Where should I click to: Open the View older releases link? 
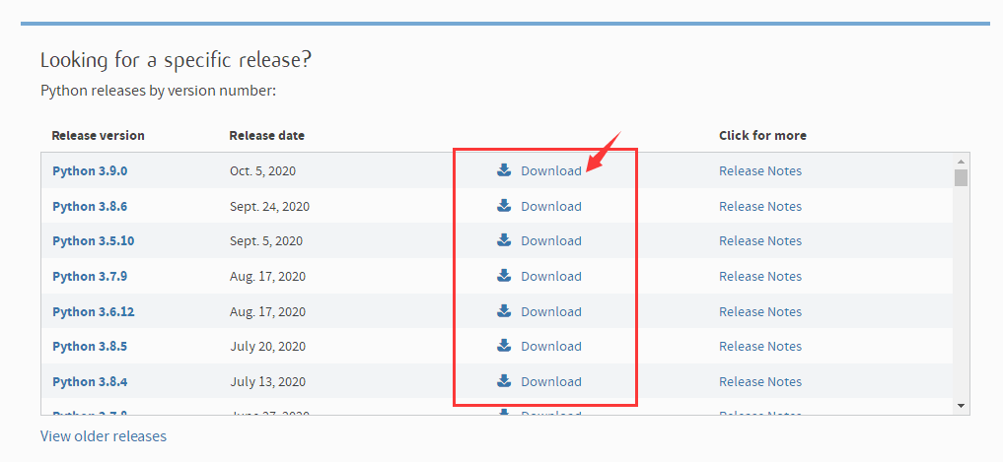pyautogui.click(x=104, y=436)
